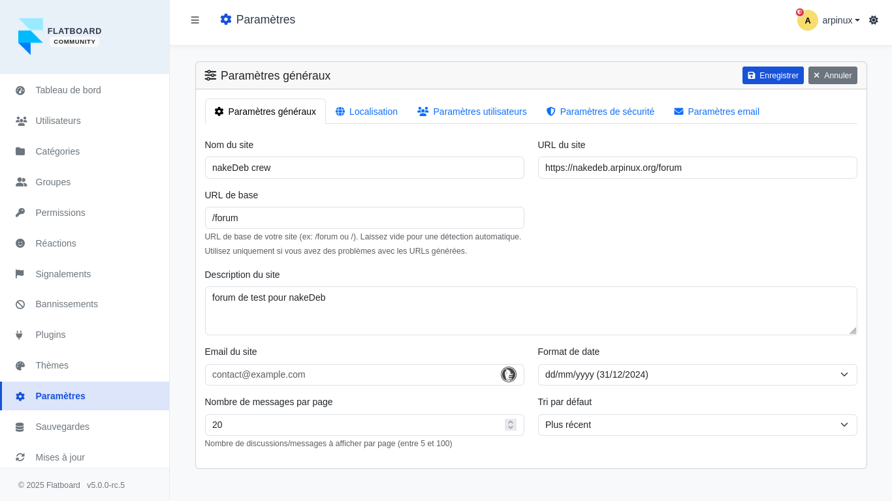Click the Enregistrer button
892x501 pixels.
point(773,76)
